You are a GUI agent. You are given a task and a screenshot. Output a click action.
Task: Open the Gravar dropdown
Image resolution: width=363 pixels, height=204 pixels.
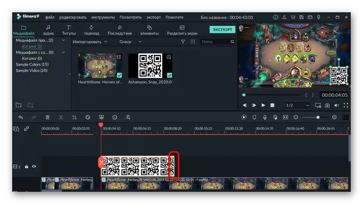pyautogui.click(x=130, y=42)
